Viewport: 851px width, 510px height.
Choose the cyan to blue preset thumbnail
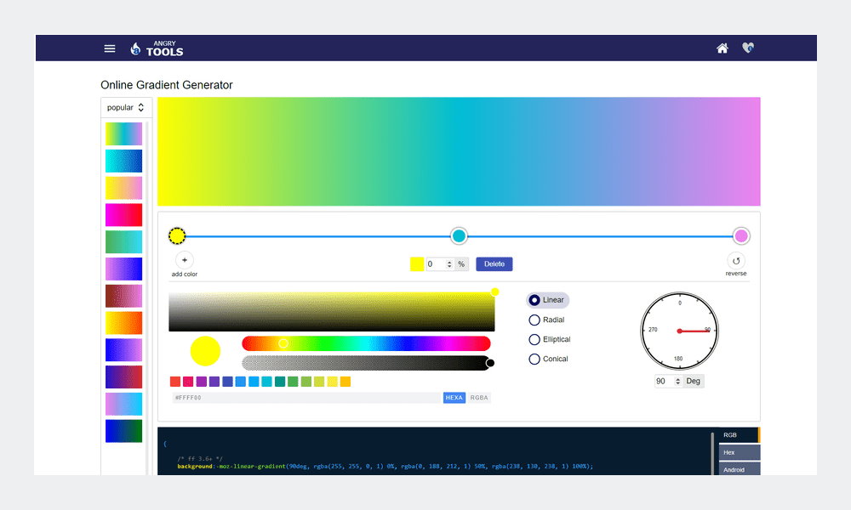[123, 161]
